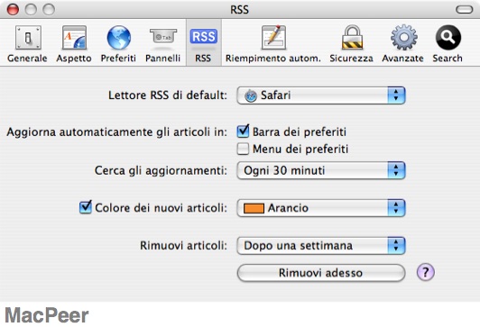Toggle Barra dei preferiti checkbox
This screenshot has height=327, width=480.
[x=243, y=132]
